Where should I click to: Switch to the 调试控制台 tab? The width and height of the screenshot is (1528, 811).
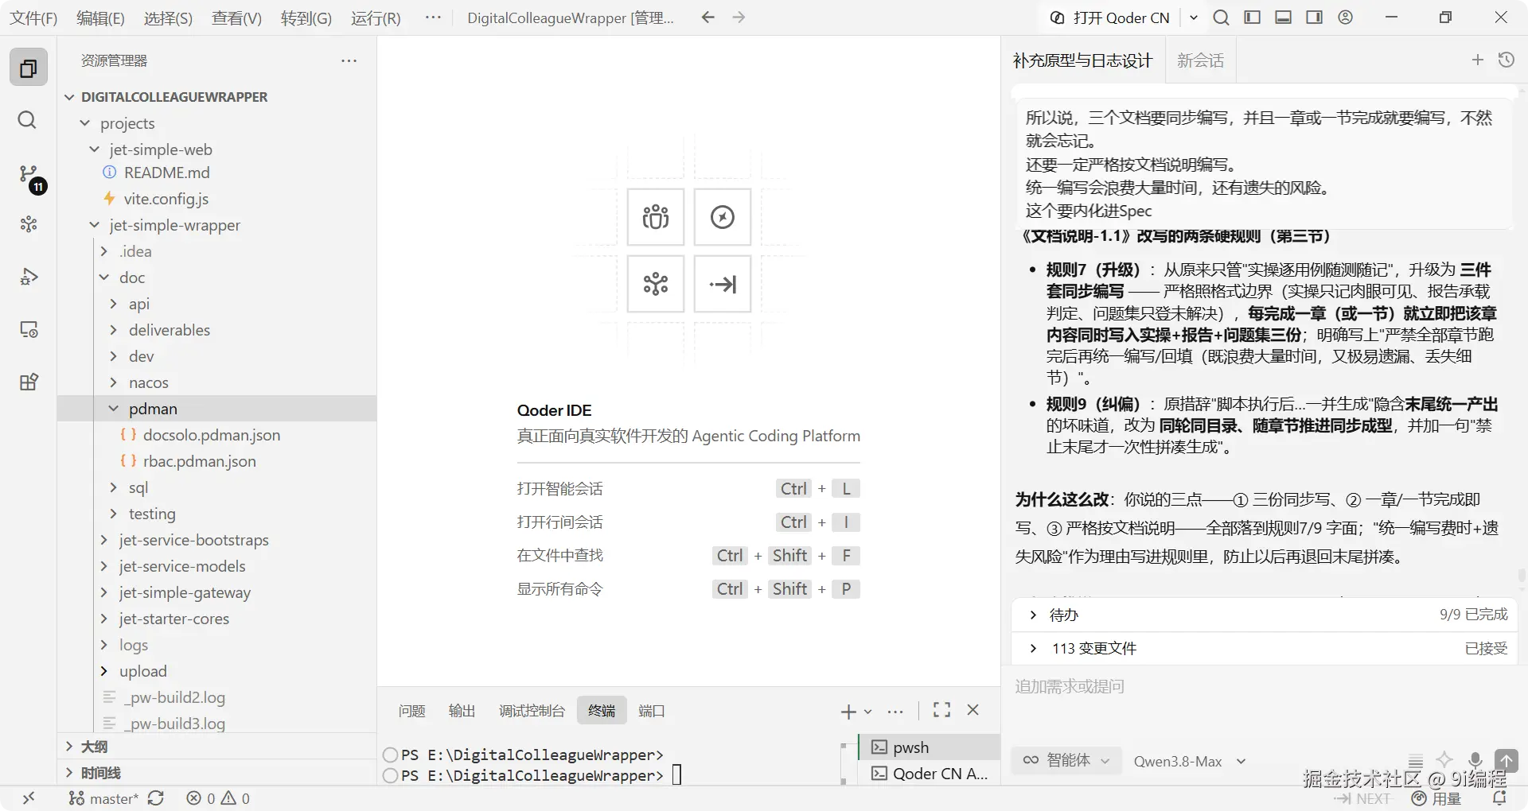coord(532,710)
